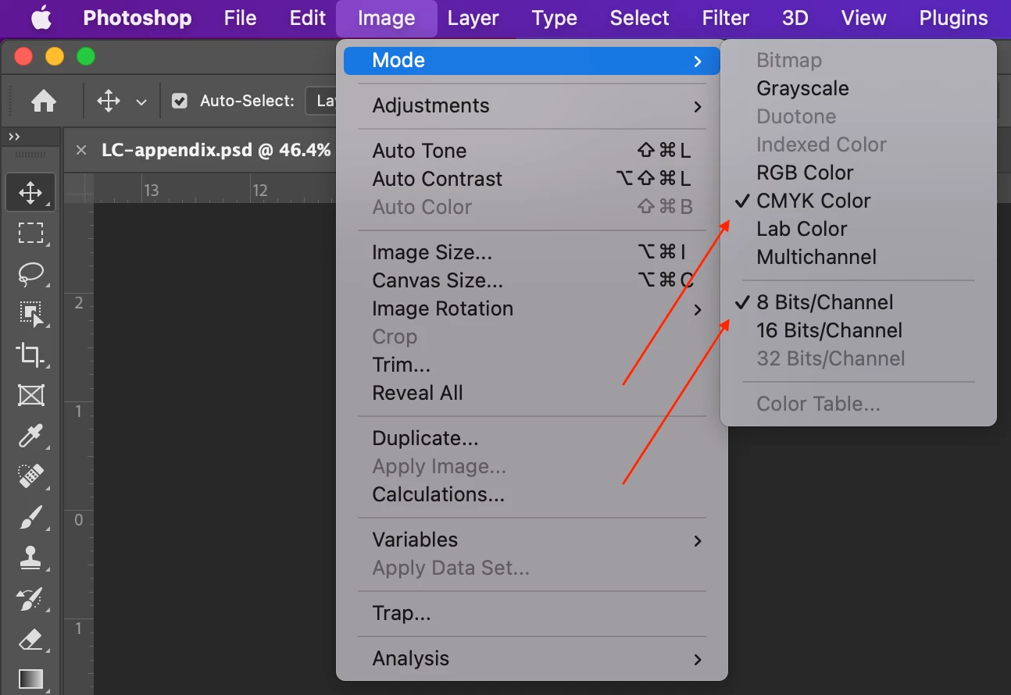Open the File menu
This screenshot has width=1011, height=695.
click(240, 18)
